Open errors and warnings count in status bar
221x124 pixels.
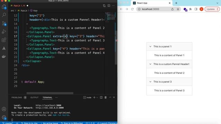90,123
